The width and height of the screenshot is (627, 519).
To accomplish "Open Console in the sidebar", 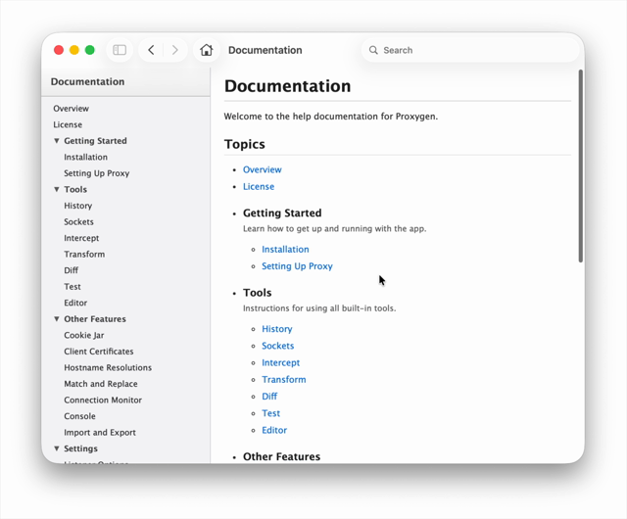I will pos(79,416).
